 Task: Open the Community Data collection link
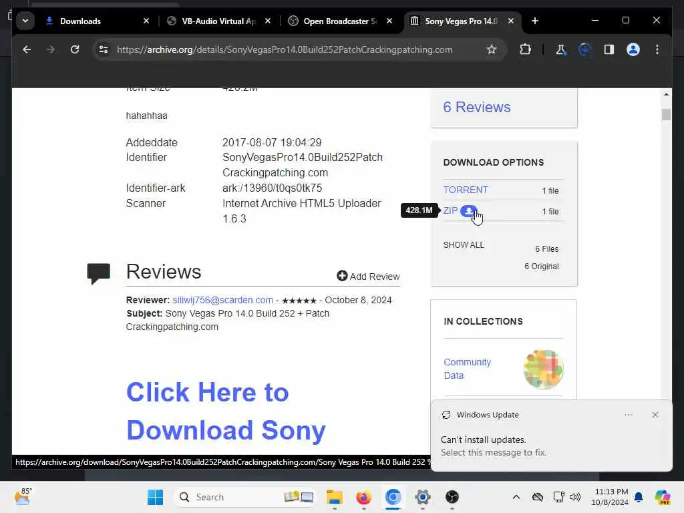click(467, 369)
